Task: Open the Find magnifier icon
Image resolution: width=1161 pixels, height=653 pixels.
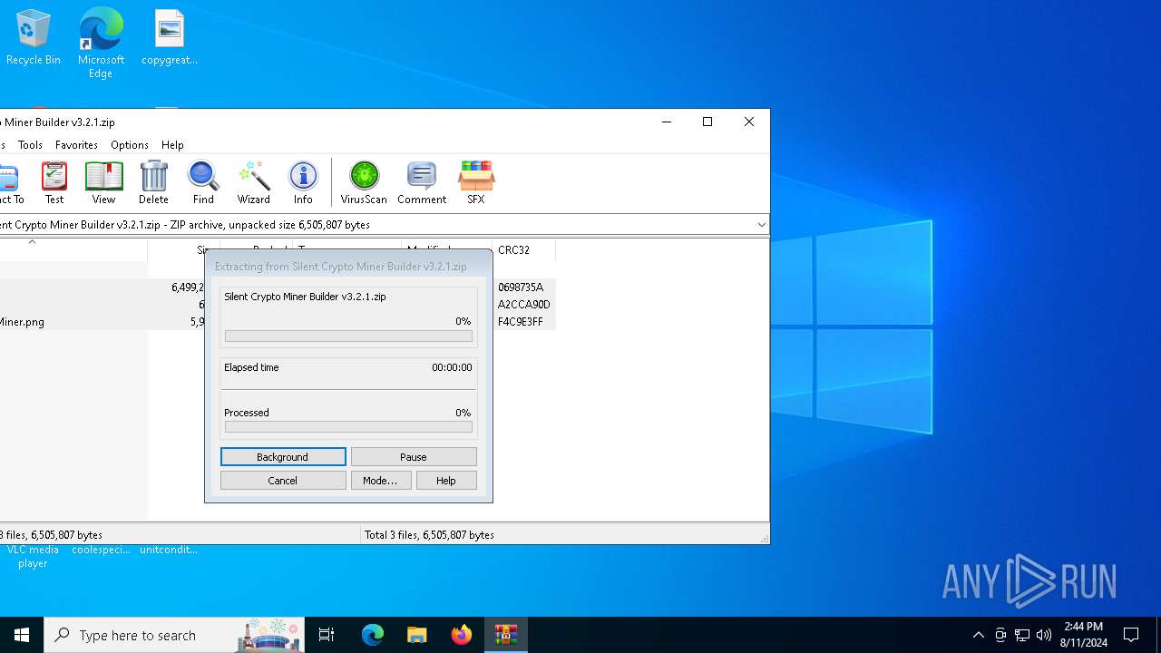Action: click(203, 182)
